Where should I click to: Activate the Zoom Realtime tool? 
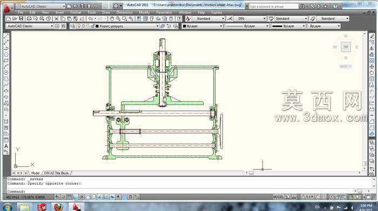click(x=118, y=18)
